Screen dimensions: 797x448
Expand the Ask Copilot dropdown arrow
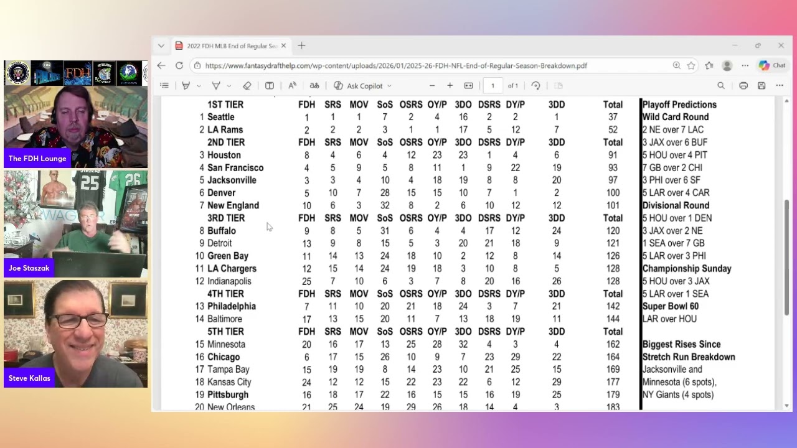[389, 86]
